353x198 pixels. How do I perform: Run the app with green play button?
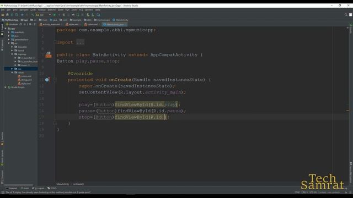(55, 15)
